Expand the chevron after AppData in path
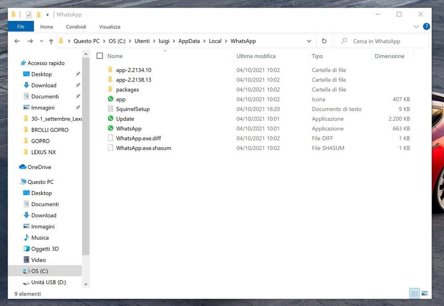 tap(204, 41)
